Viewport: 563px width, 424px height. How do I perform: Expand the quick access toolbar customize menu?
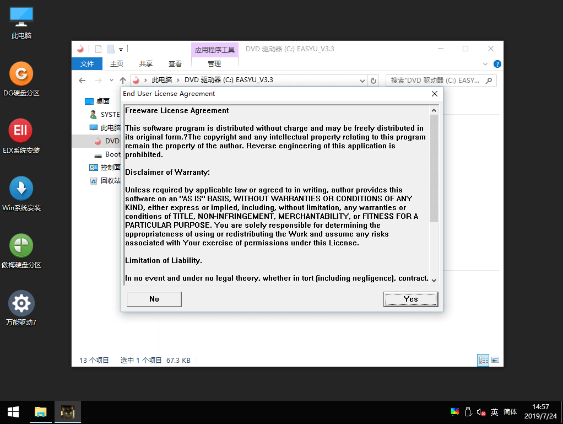[x=121, y=49]
